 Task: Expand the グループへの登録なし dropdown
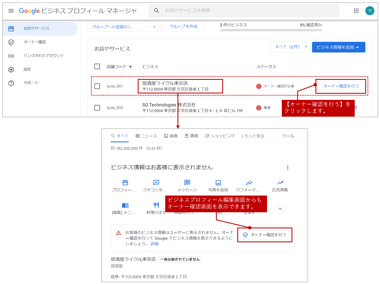[124, 27]
